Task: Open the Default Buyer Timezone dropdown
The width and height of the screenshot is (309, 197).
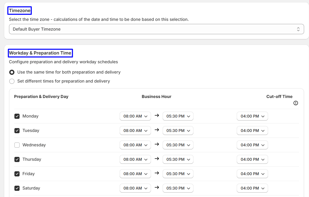Action: [156, 29]
